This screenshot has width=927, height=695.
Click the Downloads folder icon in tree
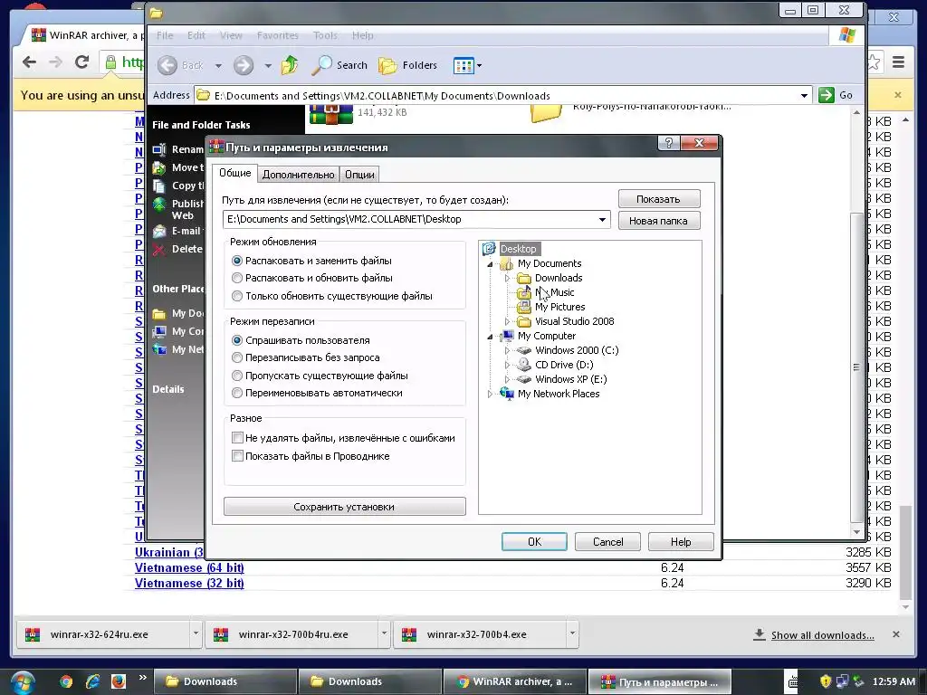pos(524,278)
